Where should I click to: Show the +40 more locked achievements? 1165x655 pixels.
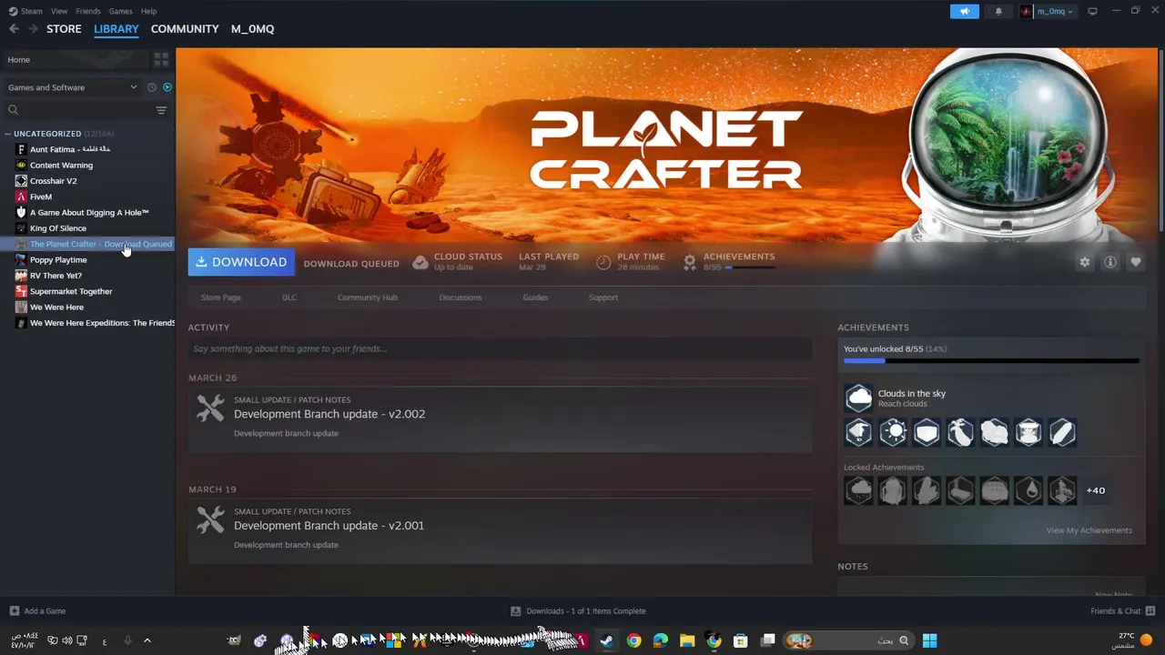pyautogui.click(x=1096, y=490)
